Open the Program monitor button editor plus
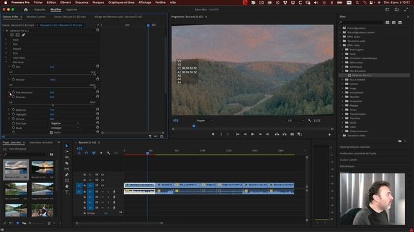The image size is (414, 232). [329, 135]
